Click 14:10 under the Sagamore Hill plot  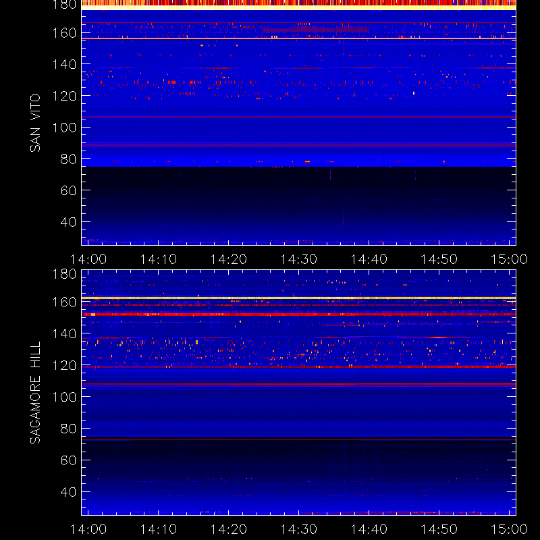click(159, 529)
